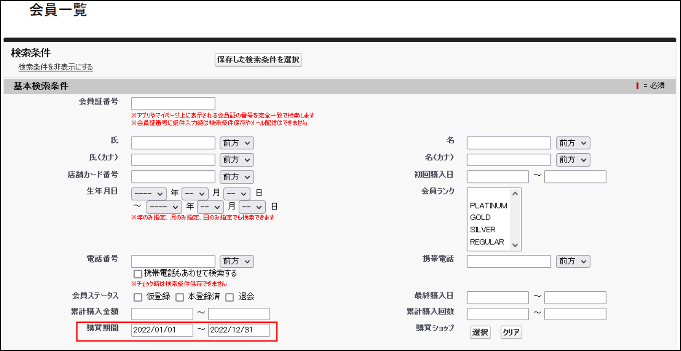Click 保存した検索条件を選択 button
This screenshot has height=351, width=681.
pos(258,60)
